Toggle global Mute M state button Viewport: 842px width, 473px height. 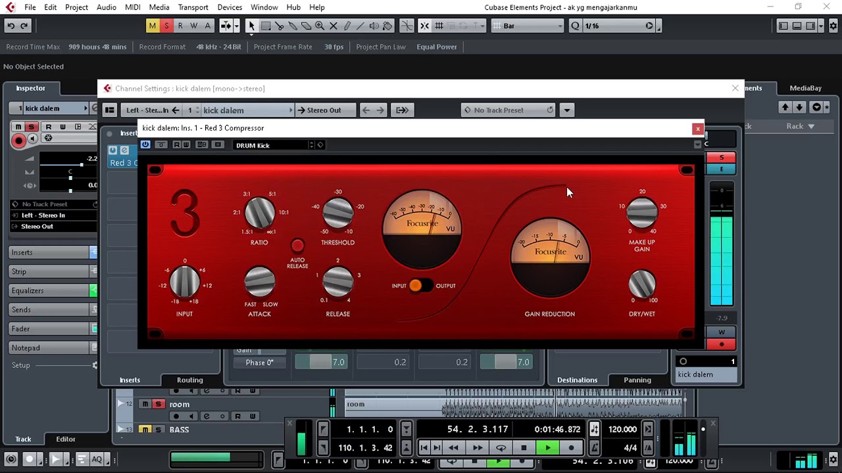coord(153,26)
